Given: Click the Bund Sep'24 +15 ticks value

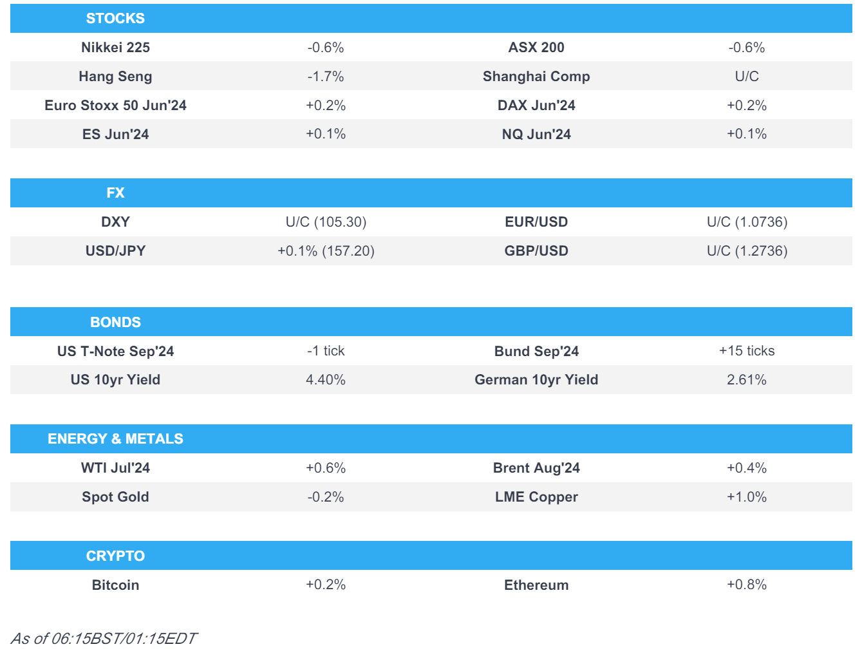Looking at the screenshot, I should coord(747,351).
